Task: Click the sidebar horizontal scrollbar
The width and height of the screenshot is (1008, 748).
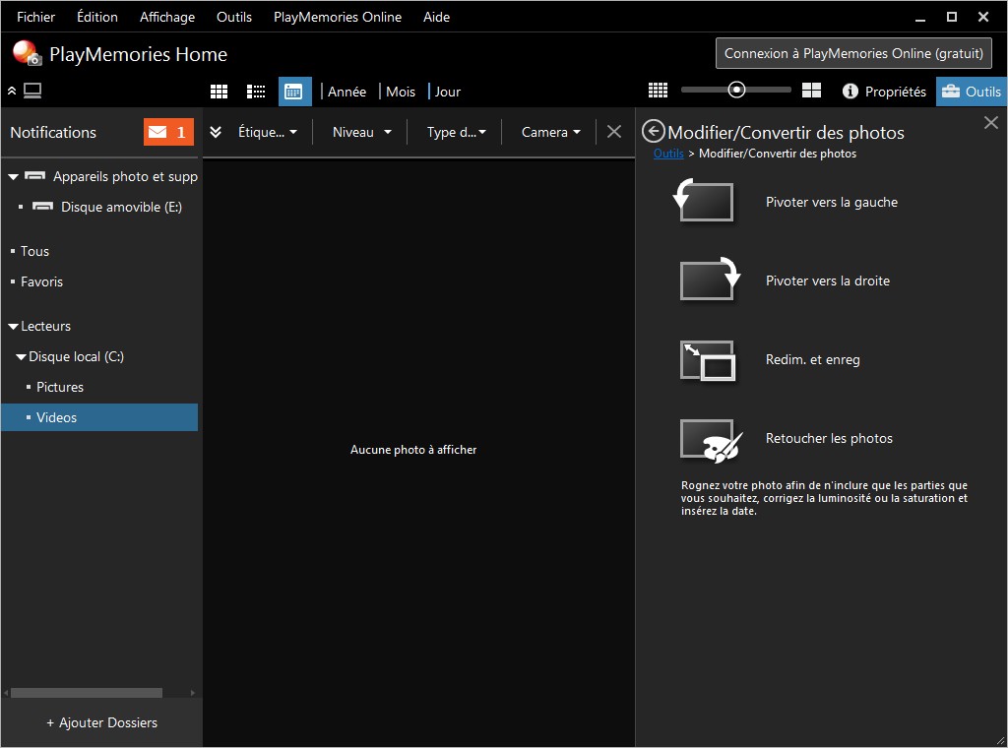Action: [x=87, y=693]
